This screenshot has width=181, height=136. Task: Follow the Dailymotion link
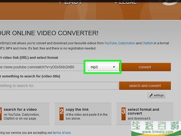[x=127, y=43]
